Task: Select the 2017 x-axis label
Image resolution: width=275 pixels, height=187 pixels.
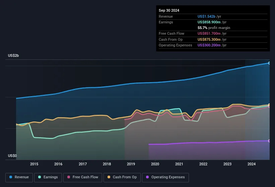Action: click(x=83, y=164)
